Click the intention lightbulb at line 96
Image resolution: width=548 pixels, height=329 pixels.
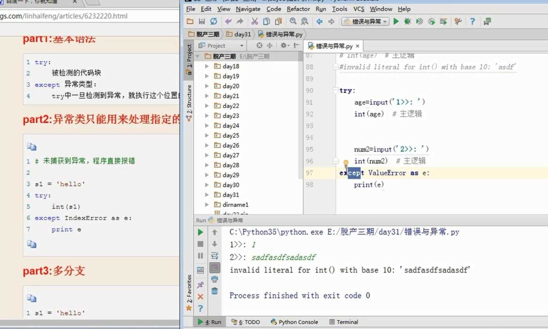(x=346, y=163)
